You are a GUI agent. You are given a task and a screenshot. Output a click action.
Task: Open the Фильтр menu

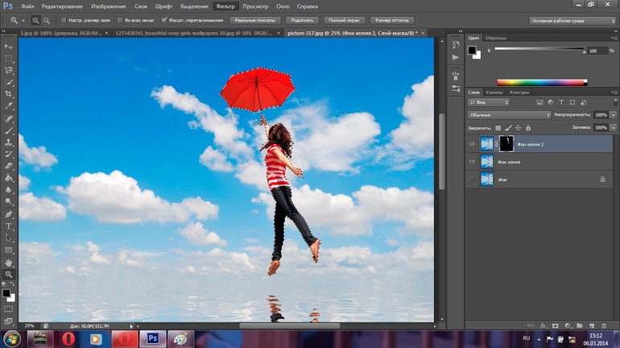tap(225, 6)
